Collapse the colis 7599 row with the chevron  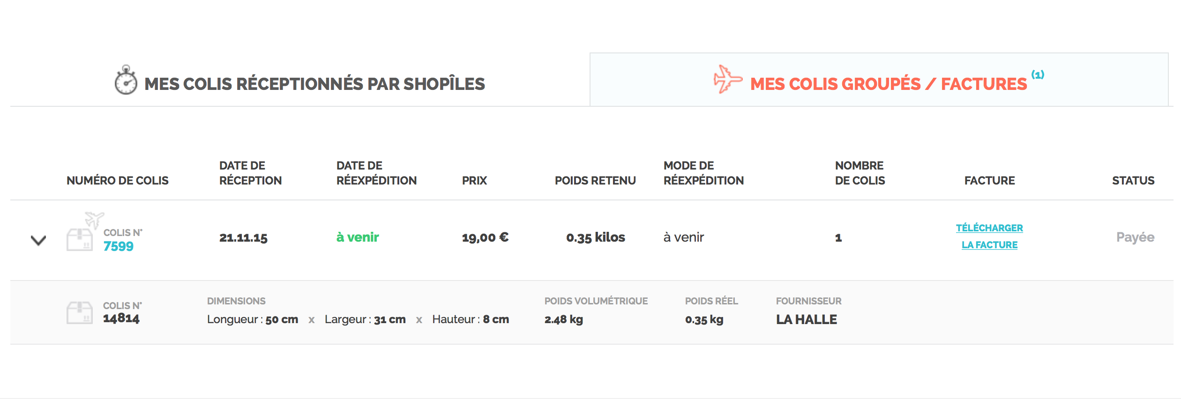(x=38, y=240)
